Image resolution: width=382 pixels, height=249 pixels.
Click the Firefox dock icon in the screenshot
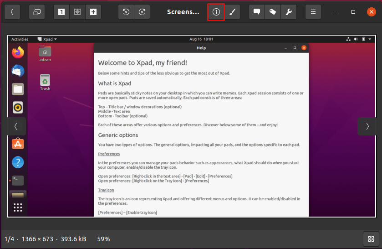pos(18,52)
